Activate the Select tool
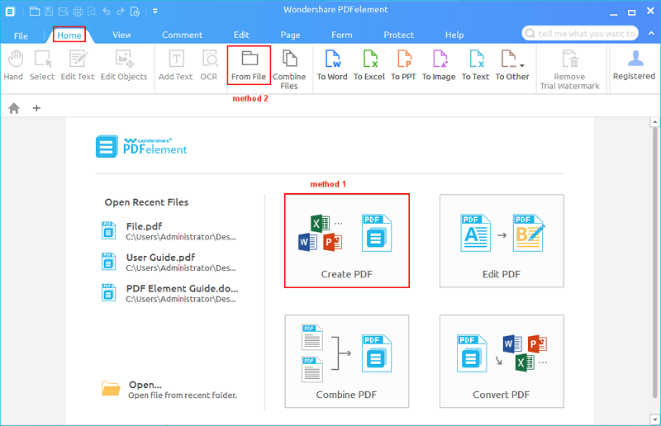 pyautogui.click(x=42, y=65)
